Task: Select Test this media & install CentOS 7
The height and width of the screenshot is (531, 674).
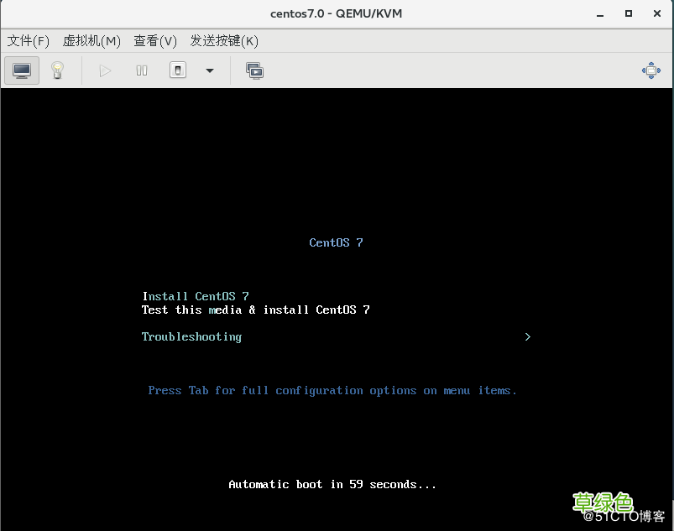Action: (256, 310)
